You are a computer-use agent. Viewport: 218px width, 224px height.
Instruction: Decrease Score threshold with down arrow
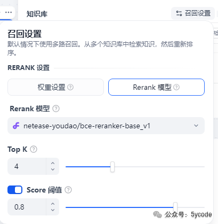point(53,210)
